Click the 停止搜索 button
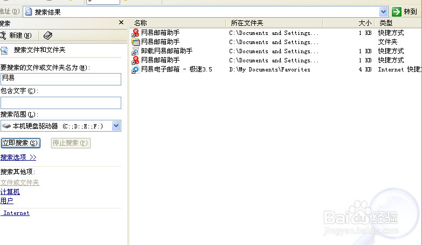422x245 pixels. pyautogui.click(x=71, y=143)
